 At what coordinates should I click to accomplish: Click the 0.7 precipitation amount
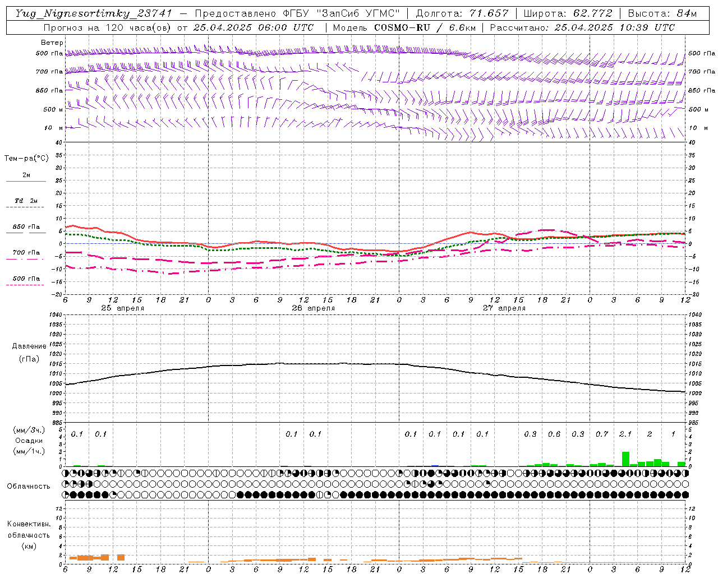coord(602,434)
